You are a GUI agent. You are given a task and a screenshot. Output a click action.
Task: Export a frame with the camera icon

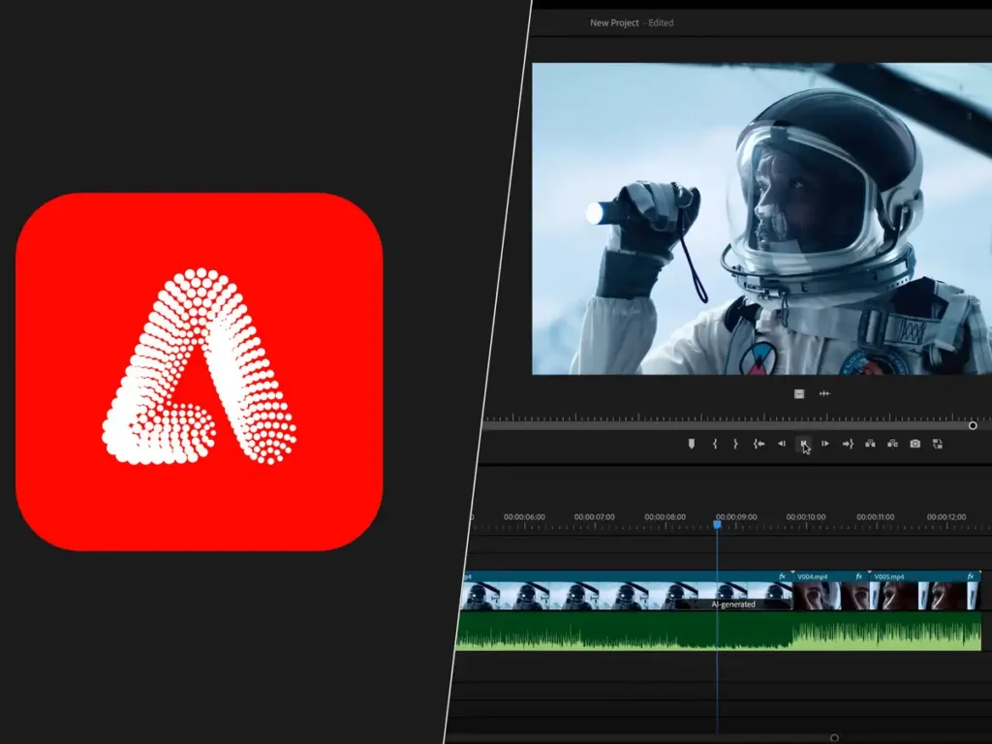[914, 444]
